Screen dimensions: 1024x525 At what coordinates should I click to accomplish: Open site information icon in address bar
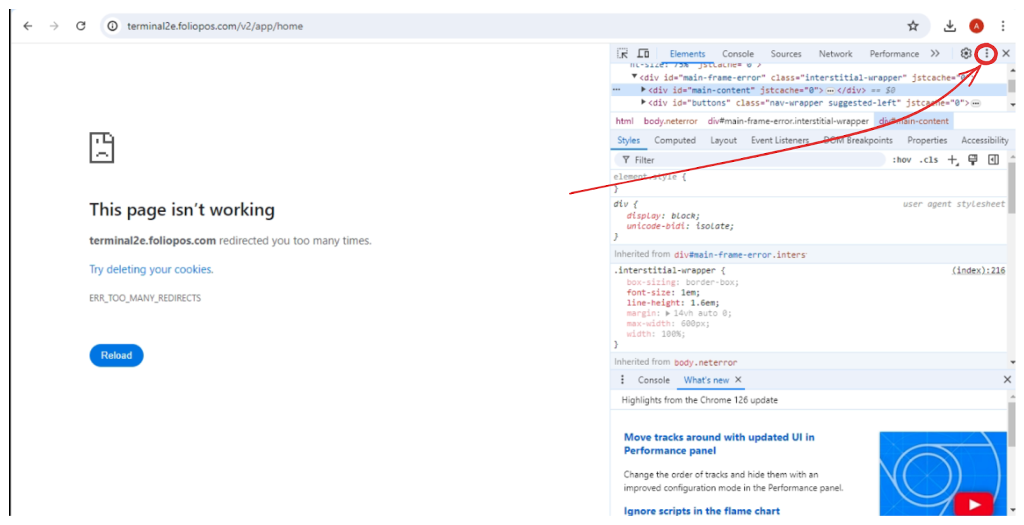(113, 26)
